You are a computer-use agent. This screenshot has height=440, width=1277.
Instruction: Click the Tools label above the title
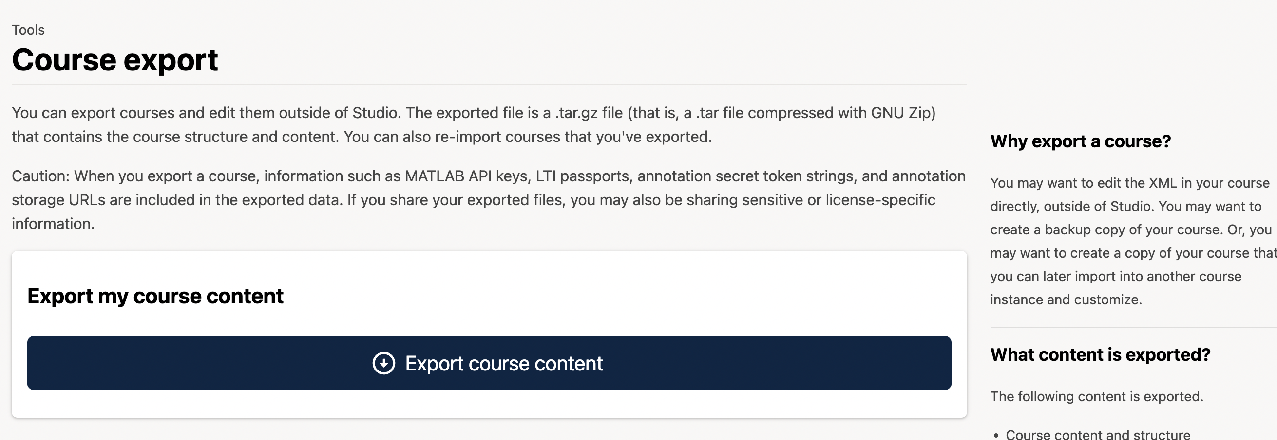coord(28,30)
